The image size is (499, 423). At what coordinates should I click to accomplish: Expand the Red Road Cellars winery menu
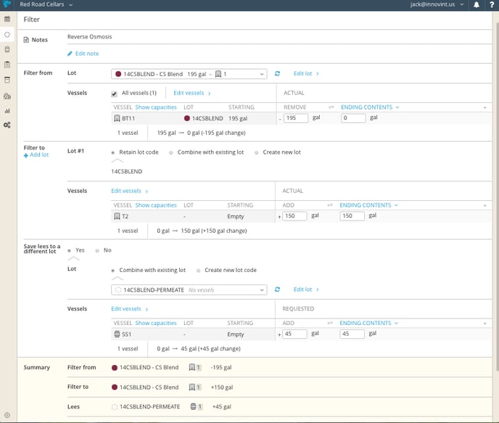coord(46,4)
